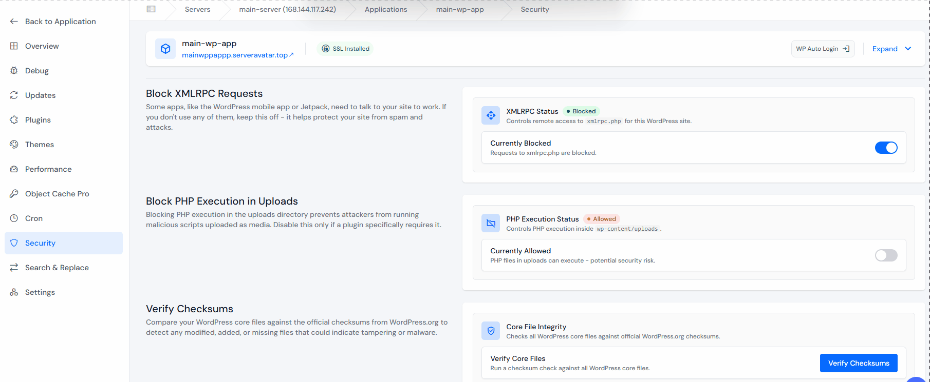Click the SSL Installed label

pyautogui.click(x=351, y=49)
